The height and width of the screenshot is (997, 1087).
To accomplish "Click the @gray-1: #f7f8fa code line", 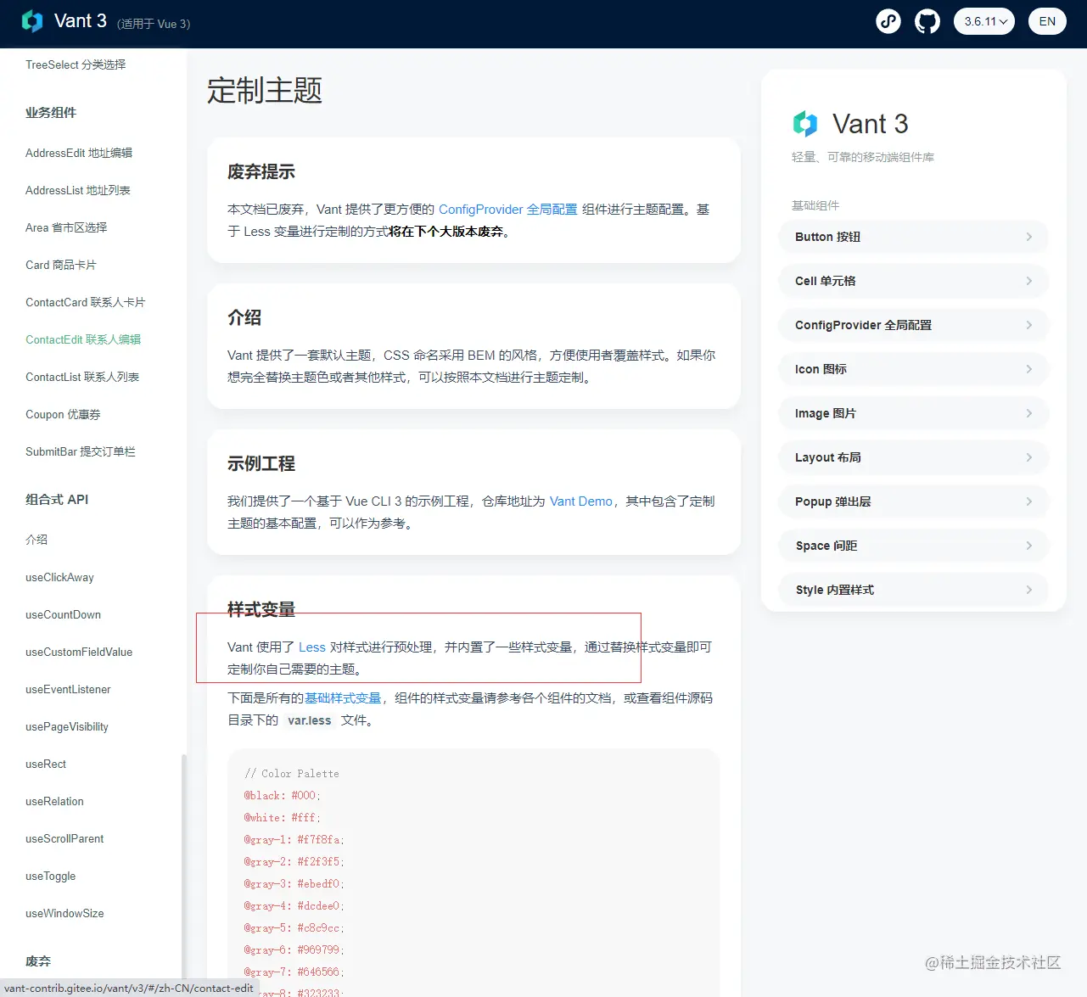I will click(294, 839).
